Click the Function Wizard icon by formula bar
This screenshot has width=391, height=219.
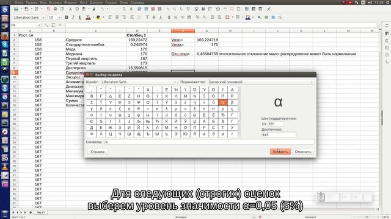[47, 25]
